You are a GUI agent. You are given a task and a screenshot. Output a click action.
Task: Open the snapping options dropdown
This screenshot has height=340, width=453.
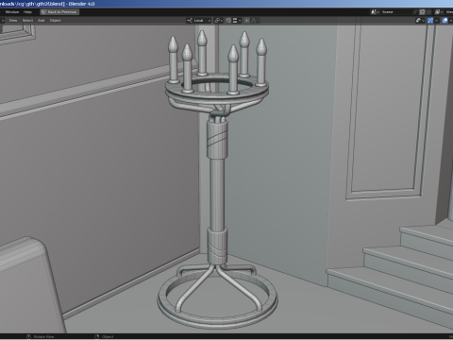(237, 21)
